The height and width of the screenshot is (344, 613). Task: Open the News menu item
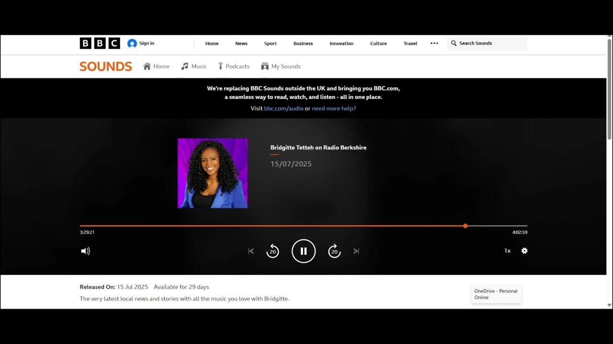pos(241,43)
